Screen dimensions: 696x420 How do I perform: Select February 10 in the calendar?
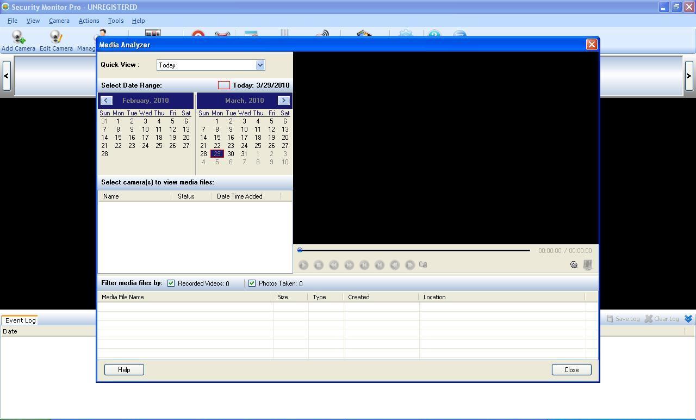click(145, 129)
